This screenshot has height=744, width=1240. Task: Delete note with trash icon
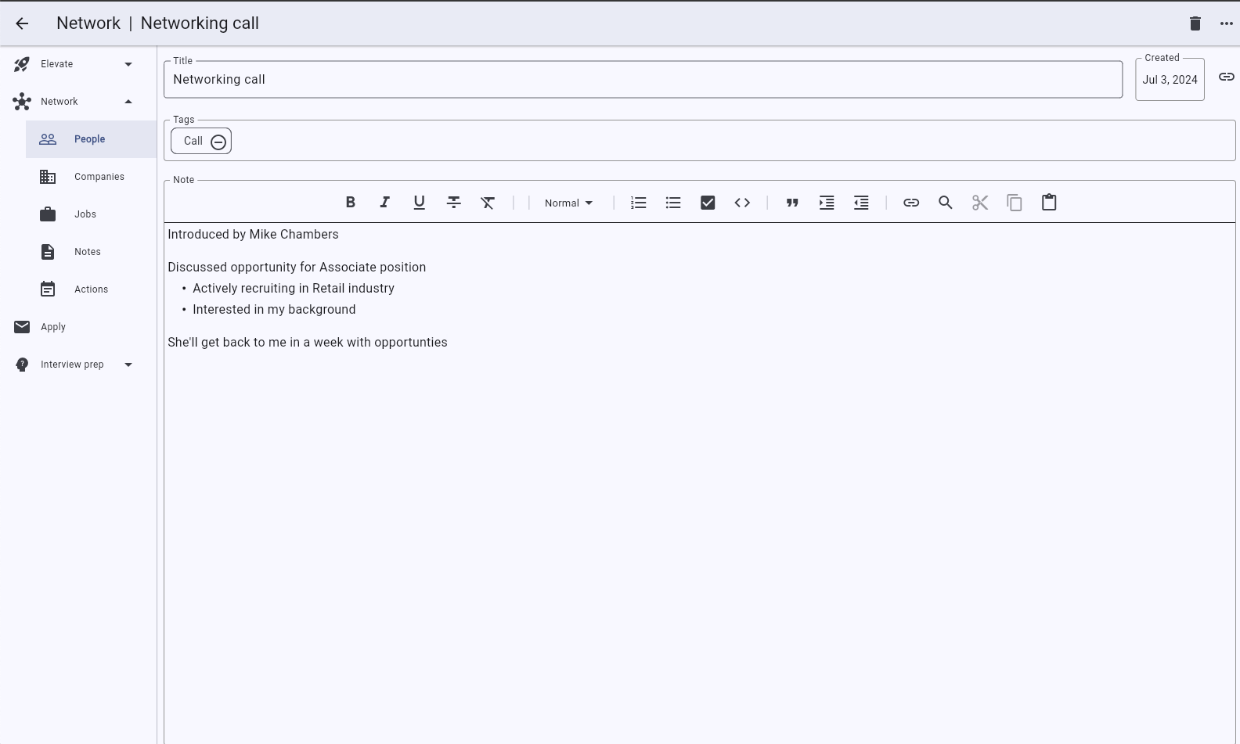click(1195, 23)
